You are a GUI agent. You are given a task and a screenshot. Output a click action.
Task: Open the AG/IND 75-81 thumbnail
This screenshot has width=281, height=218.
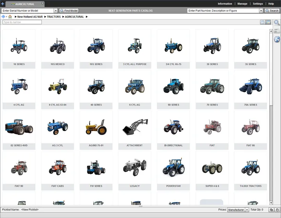tap(96, 130)
